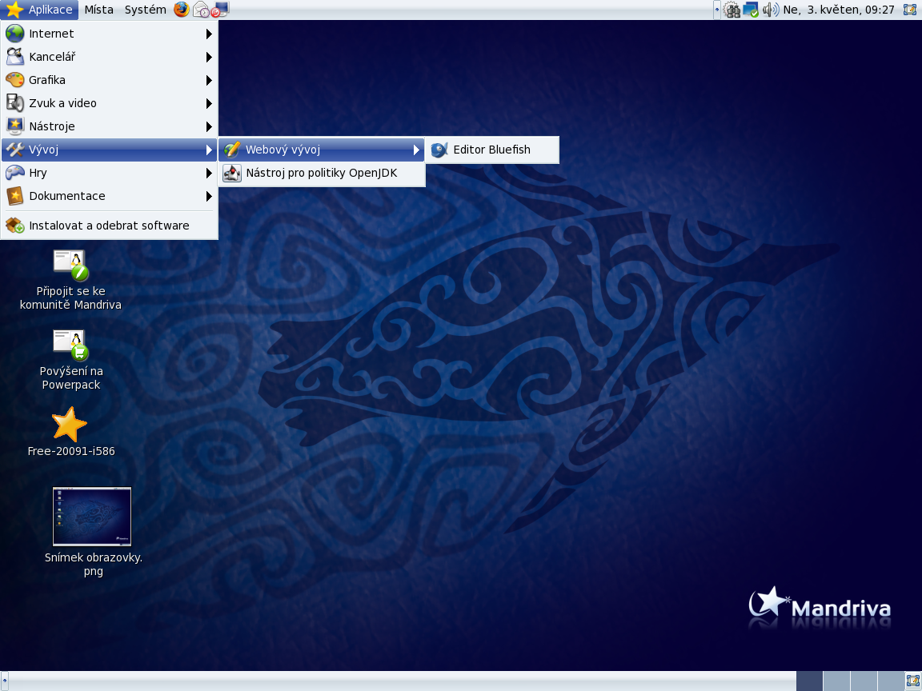This screenshot has height=691, width=922.
Task: Expand the Dokumentace submenu arrow
Action: [209, 196]
